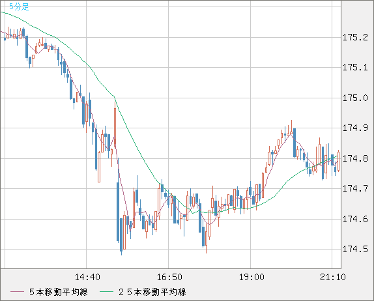Select the 14:40 time axis label
This screenshot has width=374, height=301.
point(87,277)
